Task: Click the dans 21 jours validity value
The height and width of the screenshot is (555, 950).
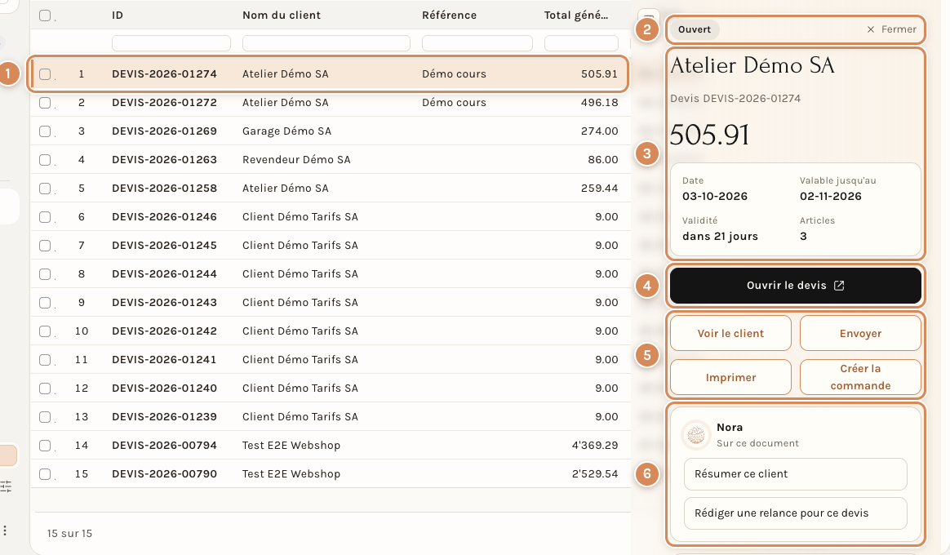Action: [x=720, y=237]
